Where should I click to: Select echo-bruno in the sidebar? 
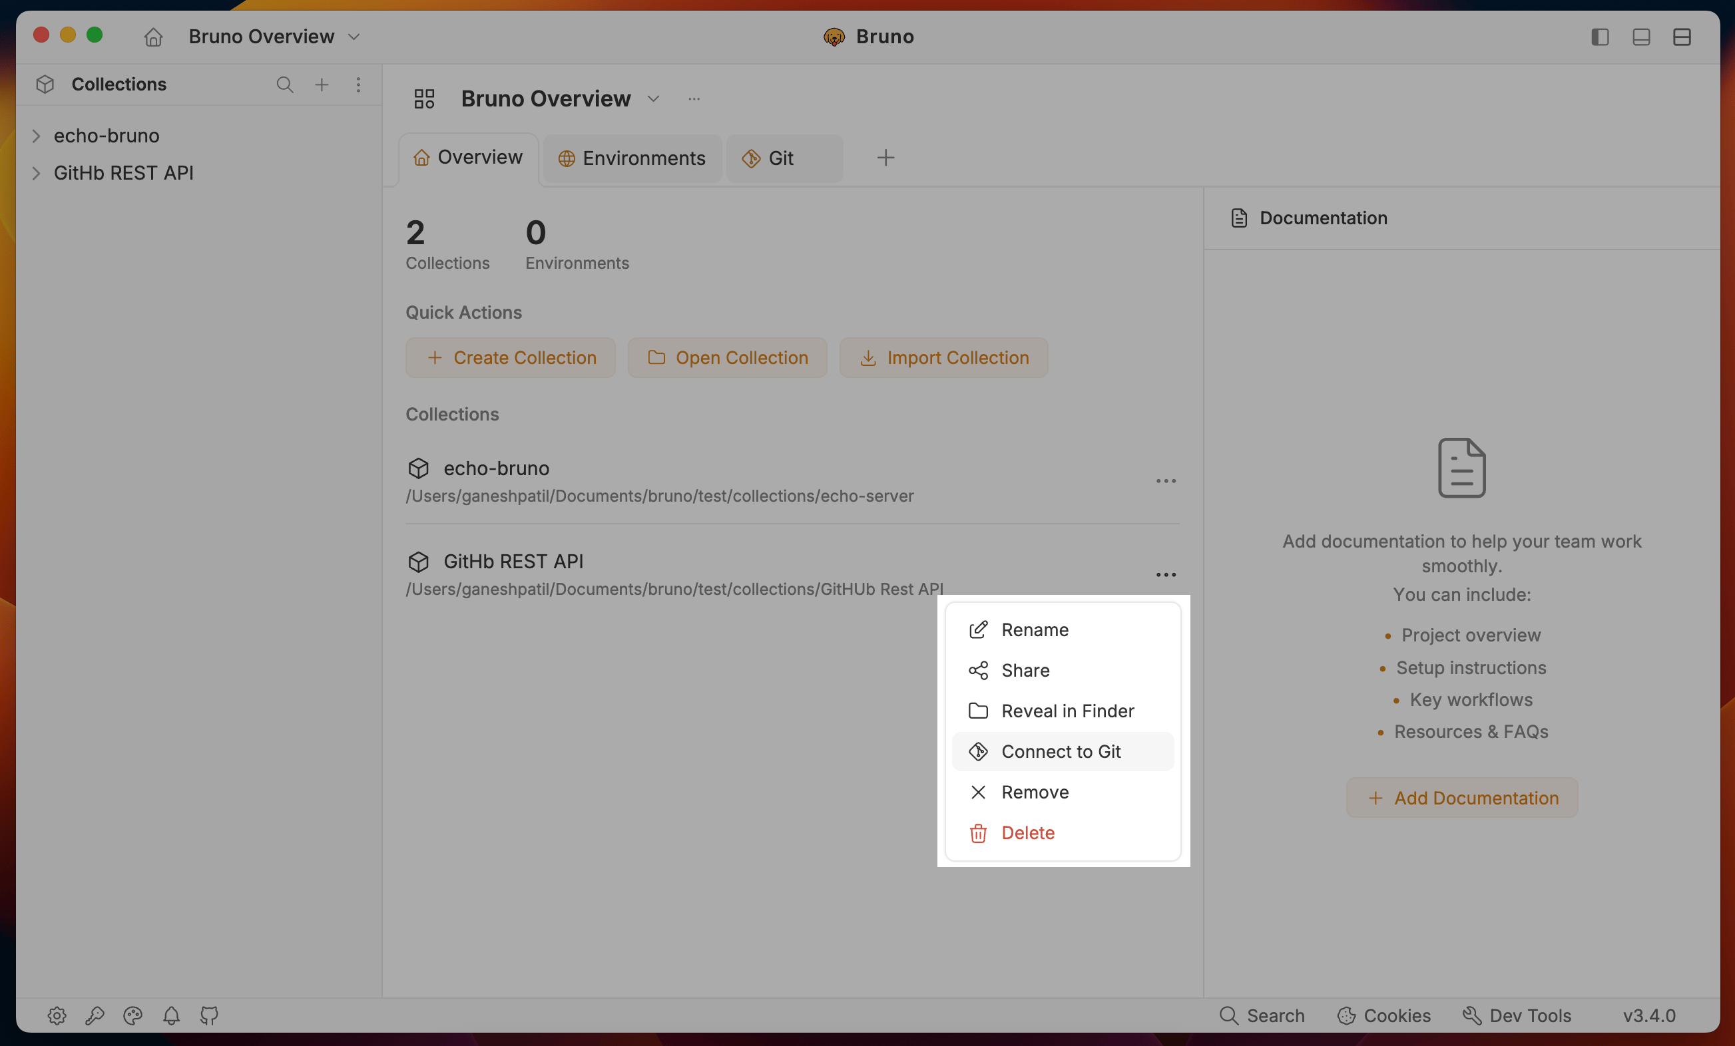point(107,135)
